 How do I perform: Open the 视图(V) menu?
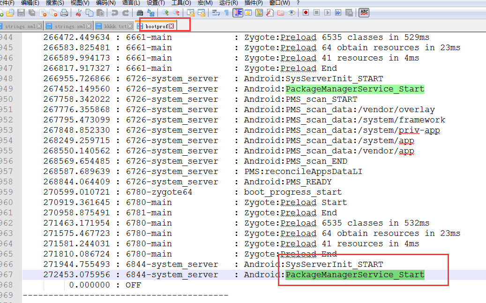[80, 3]
